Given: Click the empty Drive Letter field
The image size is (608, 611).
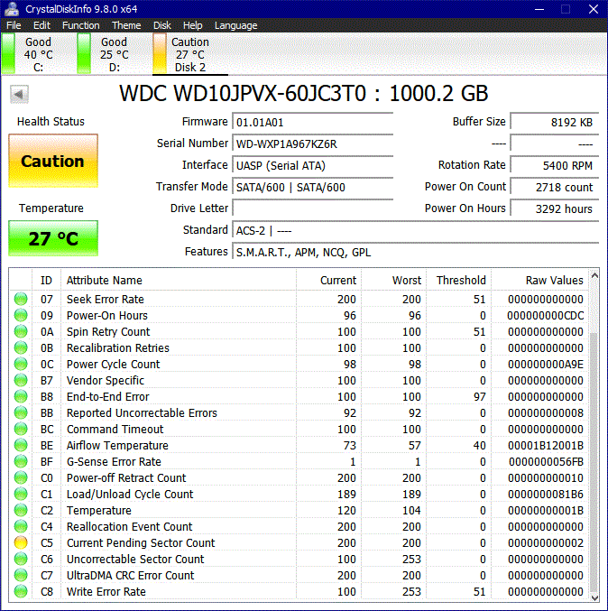Looking at the screenshot, I should tap(313, 208).
